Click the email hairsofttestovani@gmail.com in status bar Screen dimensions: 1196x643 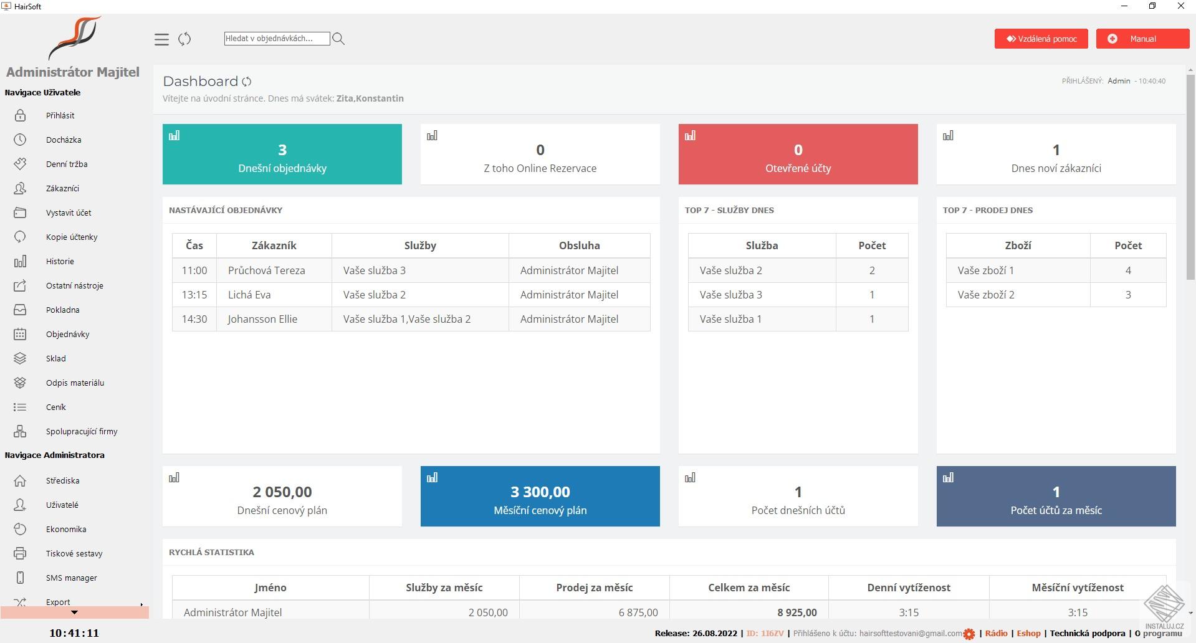pyautogui.click(x=911, y=633)
